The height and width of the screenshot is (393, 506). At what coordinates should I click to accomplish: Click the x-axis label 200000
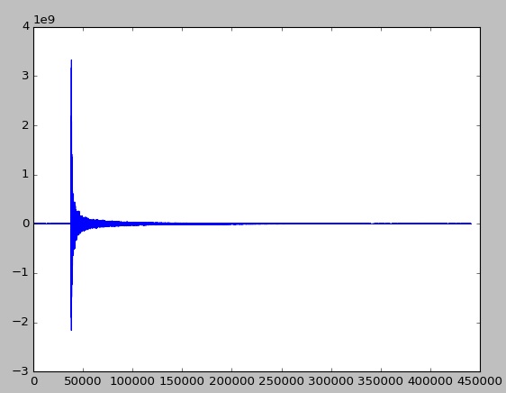231,381
